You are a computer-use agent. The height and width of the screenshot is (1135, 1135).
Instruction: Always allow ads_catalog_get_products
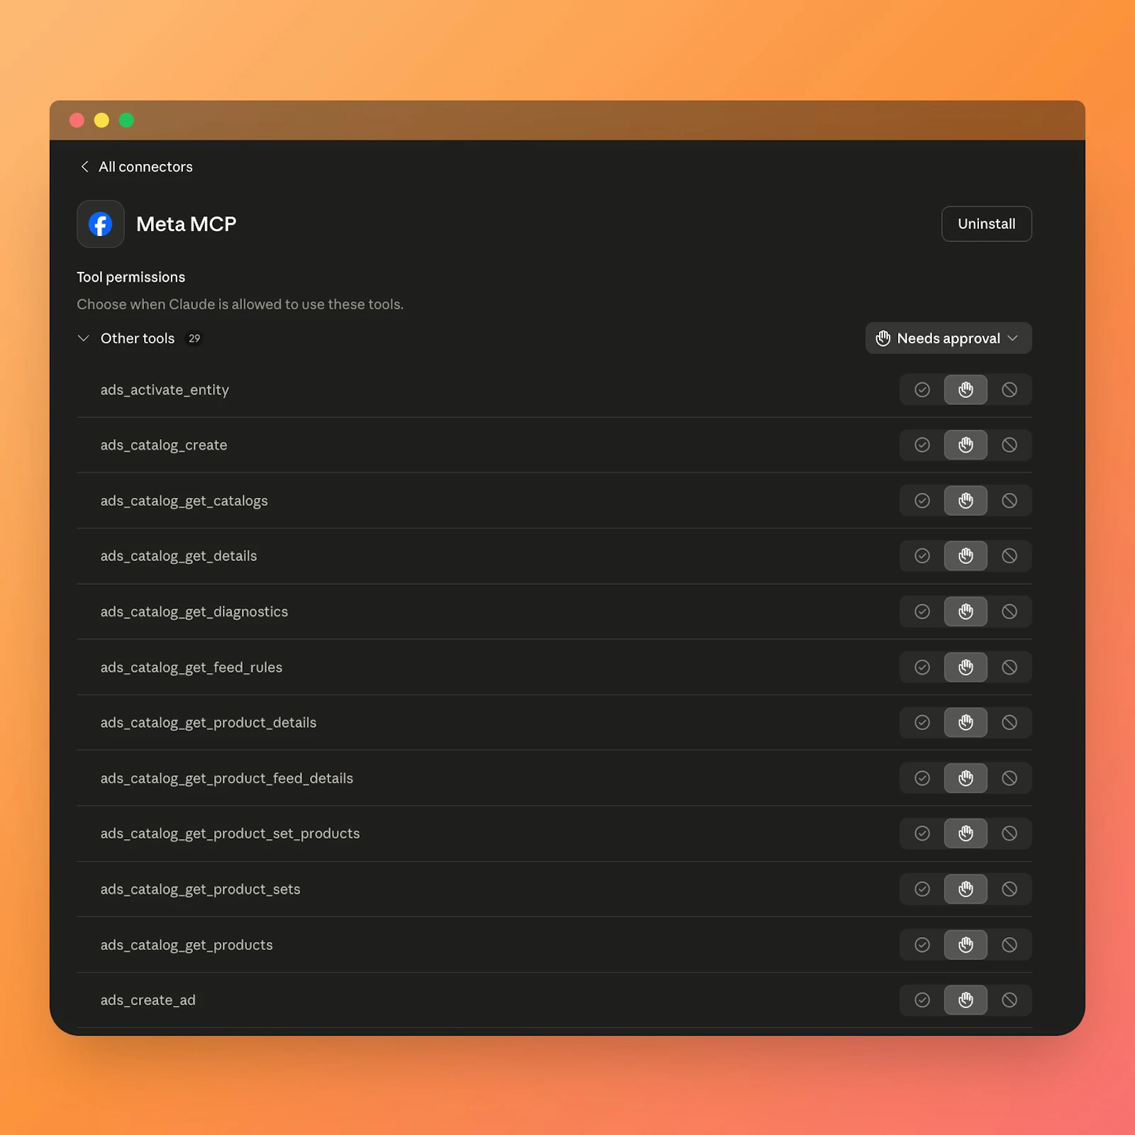pyautogui.click(x=922, y=945)
